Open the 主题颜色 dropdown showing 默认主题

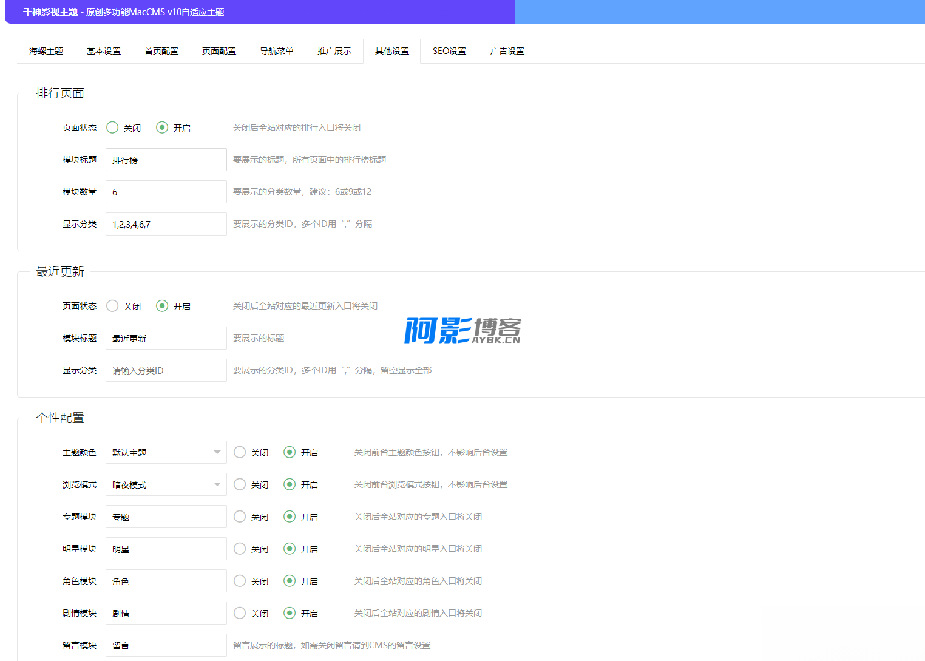click(x=166, y=452)
